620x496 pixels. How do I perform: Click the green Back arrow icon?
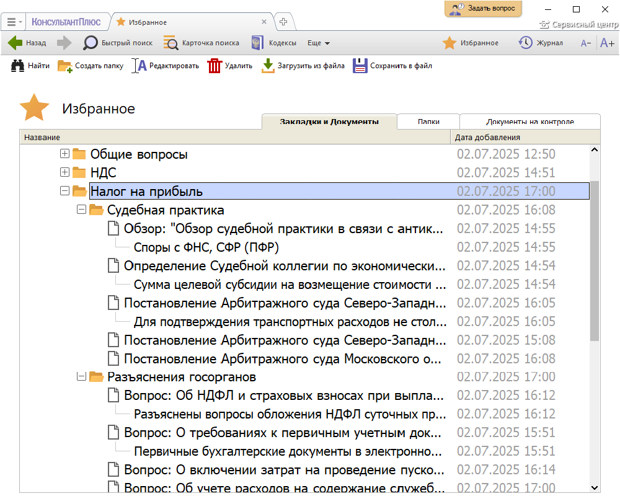point(15,43)
